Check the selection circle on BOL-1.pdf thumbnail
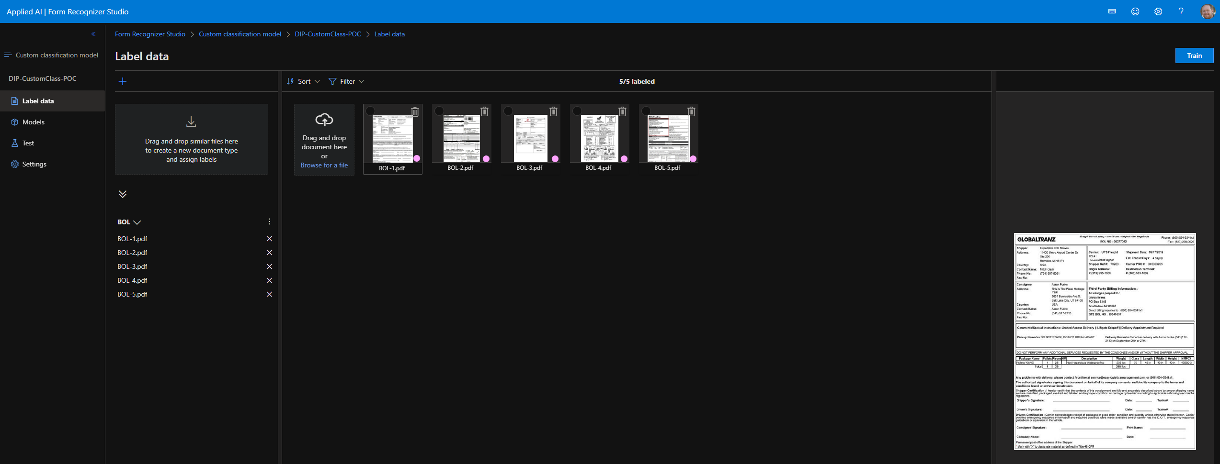Screen dimensions: 1220x464 coord(369,111)
